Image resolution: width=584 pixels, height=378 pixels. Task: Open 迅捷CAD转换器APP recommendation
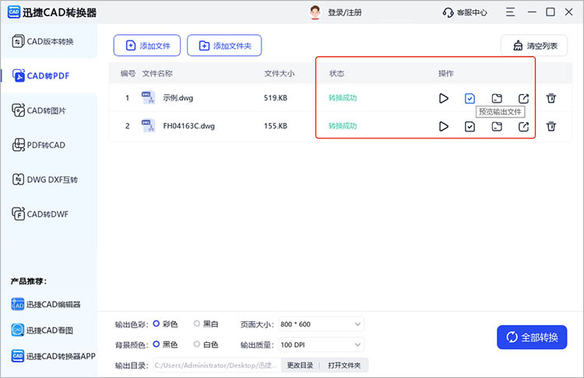pyautogui.click(x=53, y=356)
